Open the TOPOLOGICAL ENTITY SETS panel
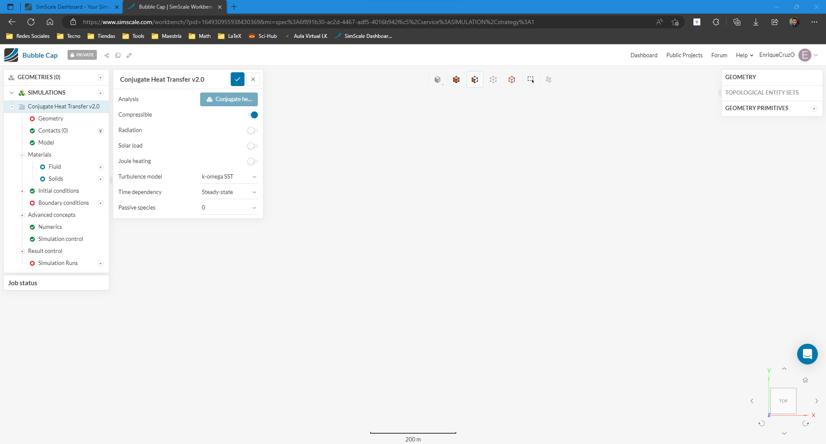The image size is (826, 444). pyautogui.click(x=772, y=93)
